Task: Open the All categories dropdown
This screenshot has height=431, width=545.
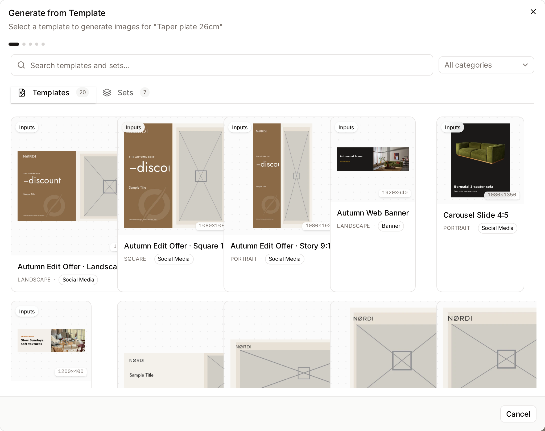Action: 486,65
